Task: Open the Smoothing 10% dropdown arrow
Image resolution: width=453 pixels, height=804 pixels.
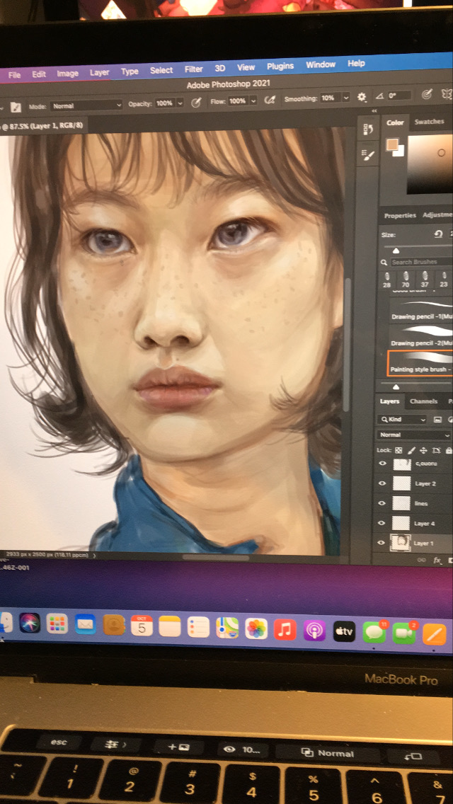Action: tap(346, 98)
